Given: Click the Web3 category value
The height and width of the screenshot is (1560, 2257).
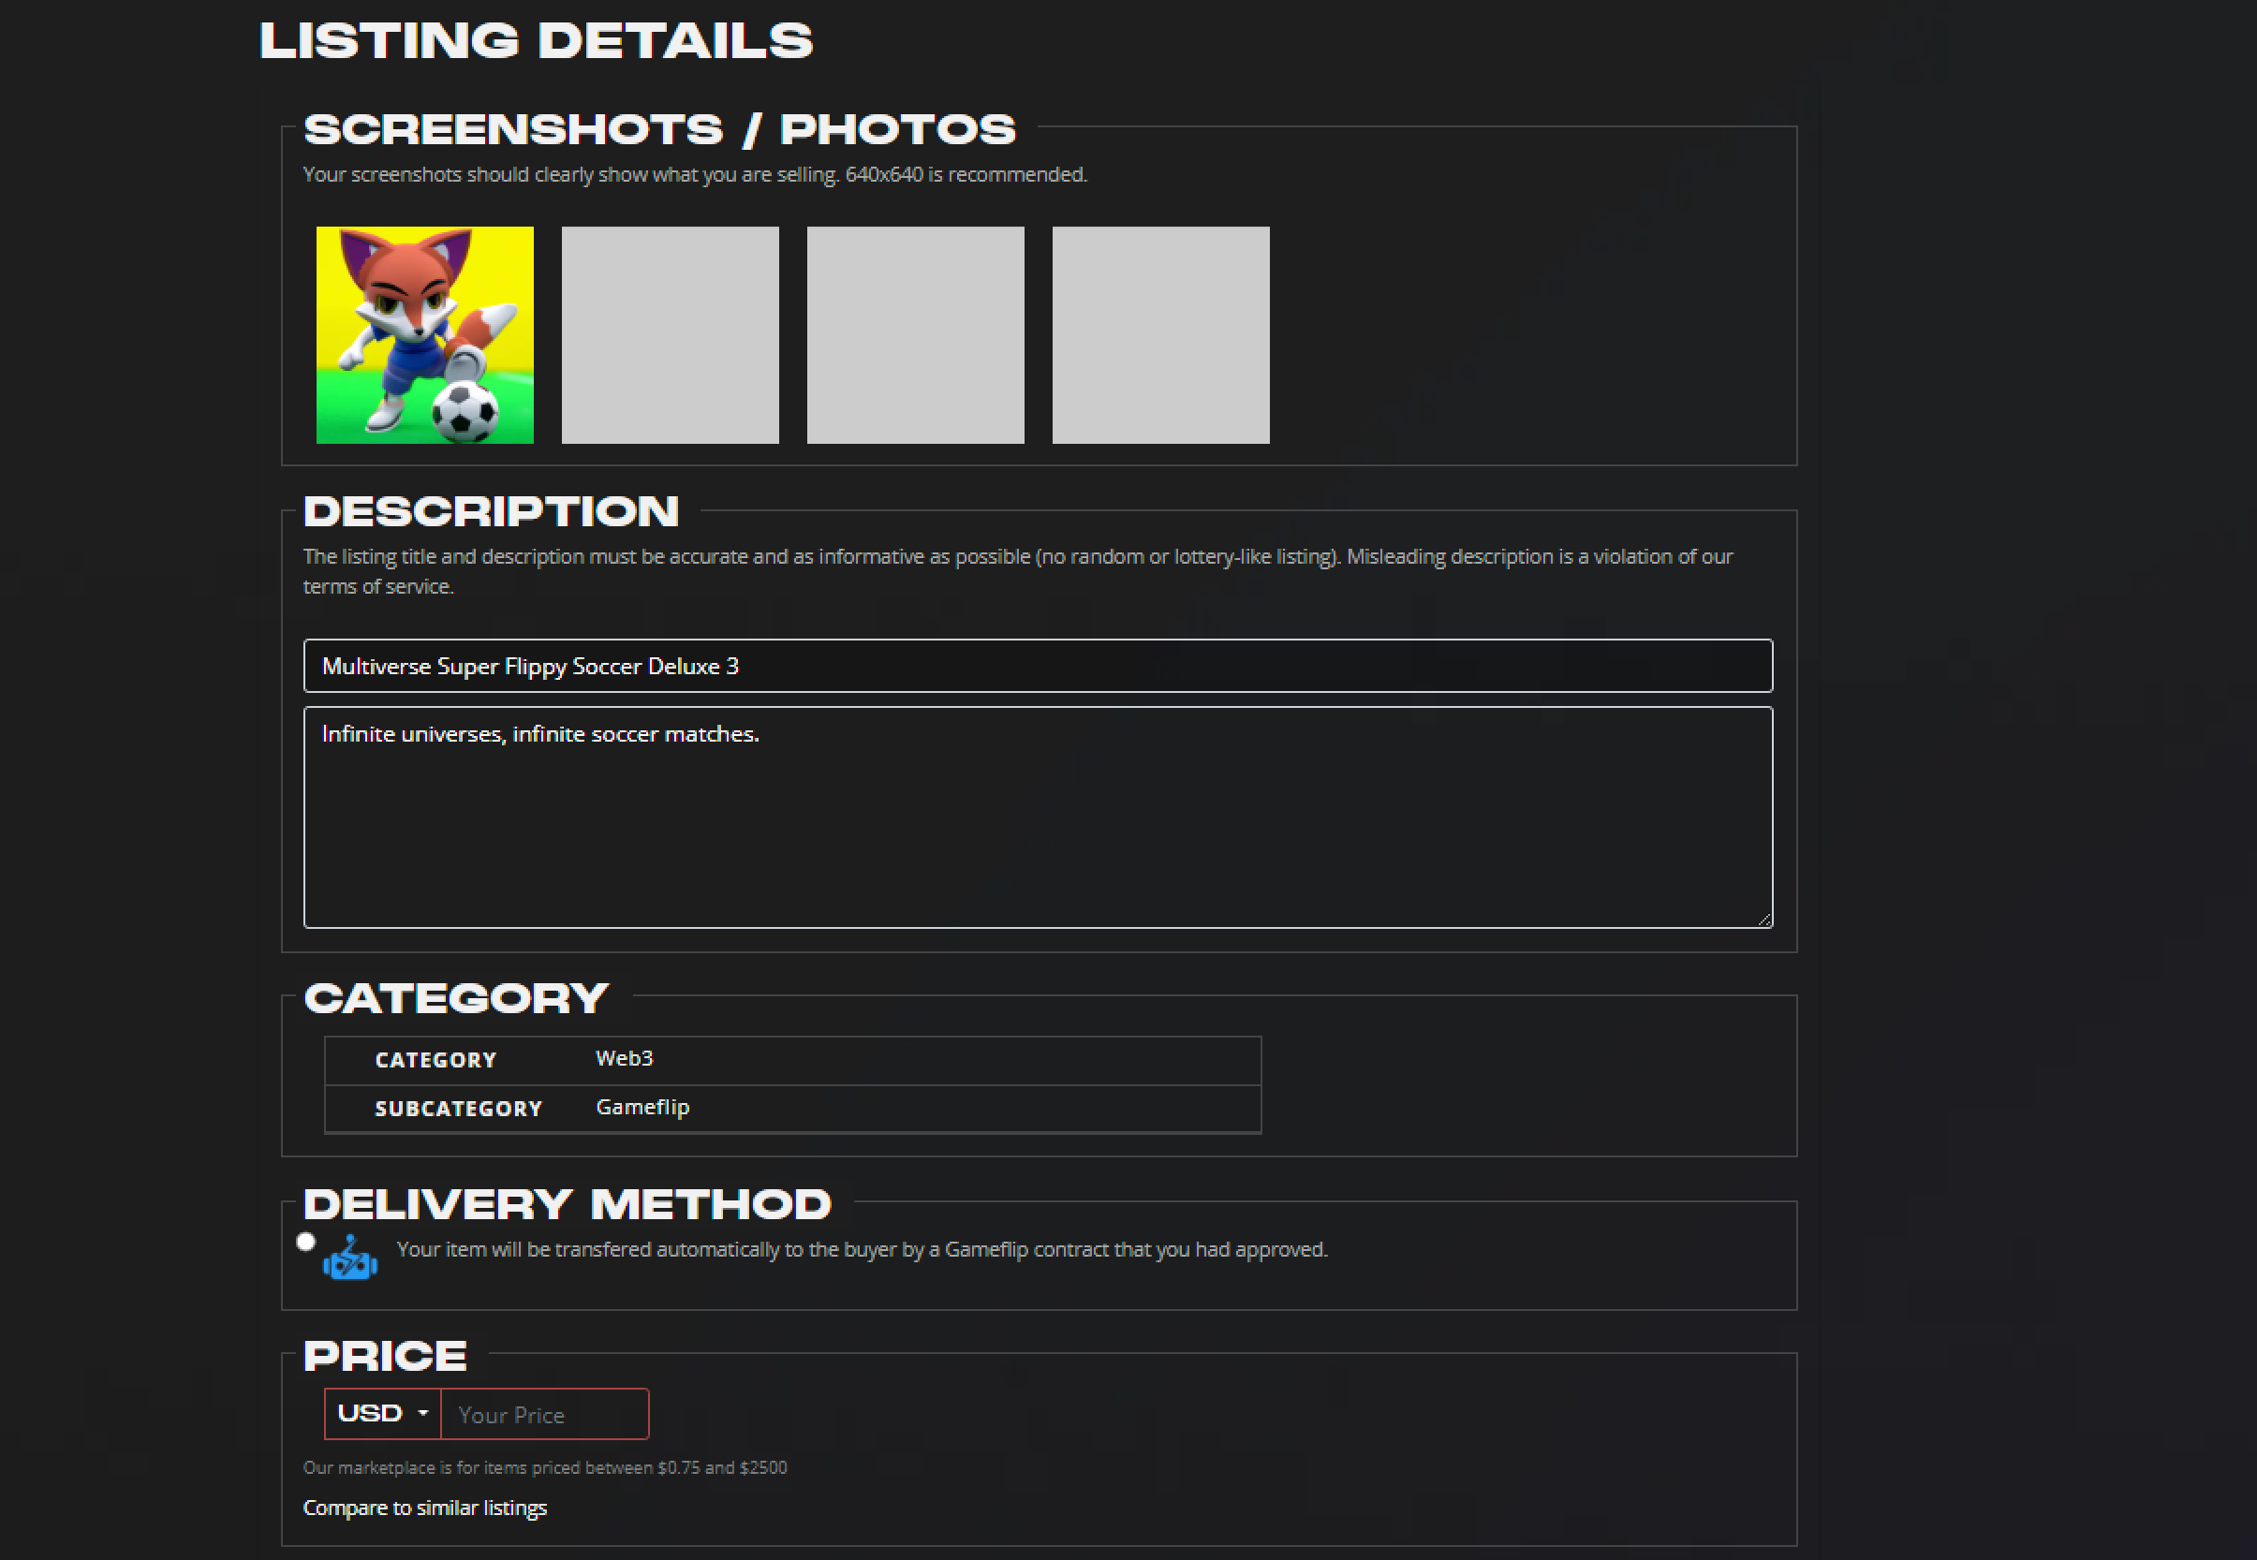Looking at the screenshot, I should (x=625, y=1058).
